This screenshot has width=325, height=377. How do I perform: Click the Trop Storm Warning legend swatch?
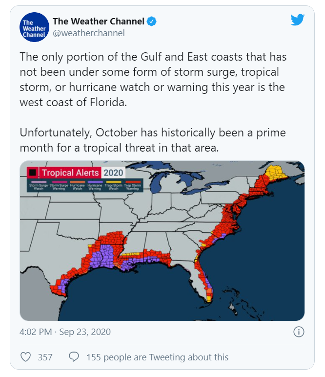pyautogui.click(x=132, y=182)
